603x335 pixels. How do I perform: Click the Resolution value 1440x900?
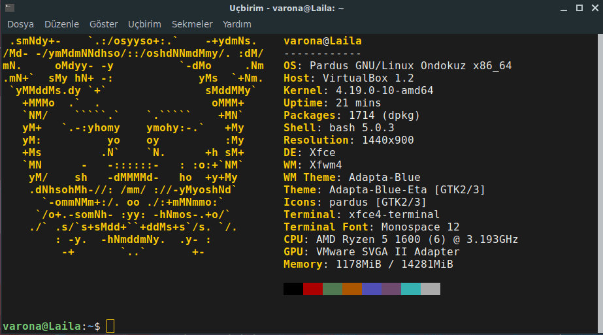pyautogui.click(x=387, y=140)
